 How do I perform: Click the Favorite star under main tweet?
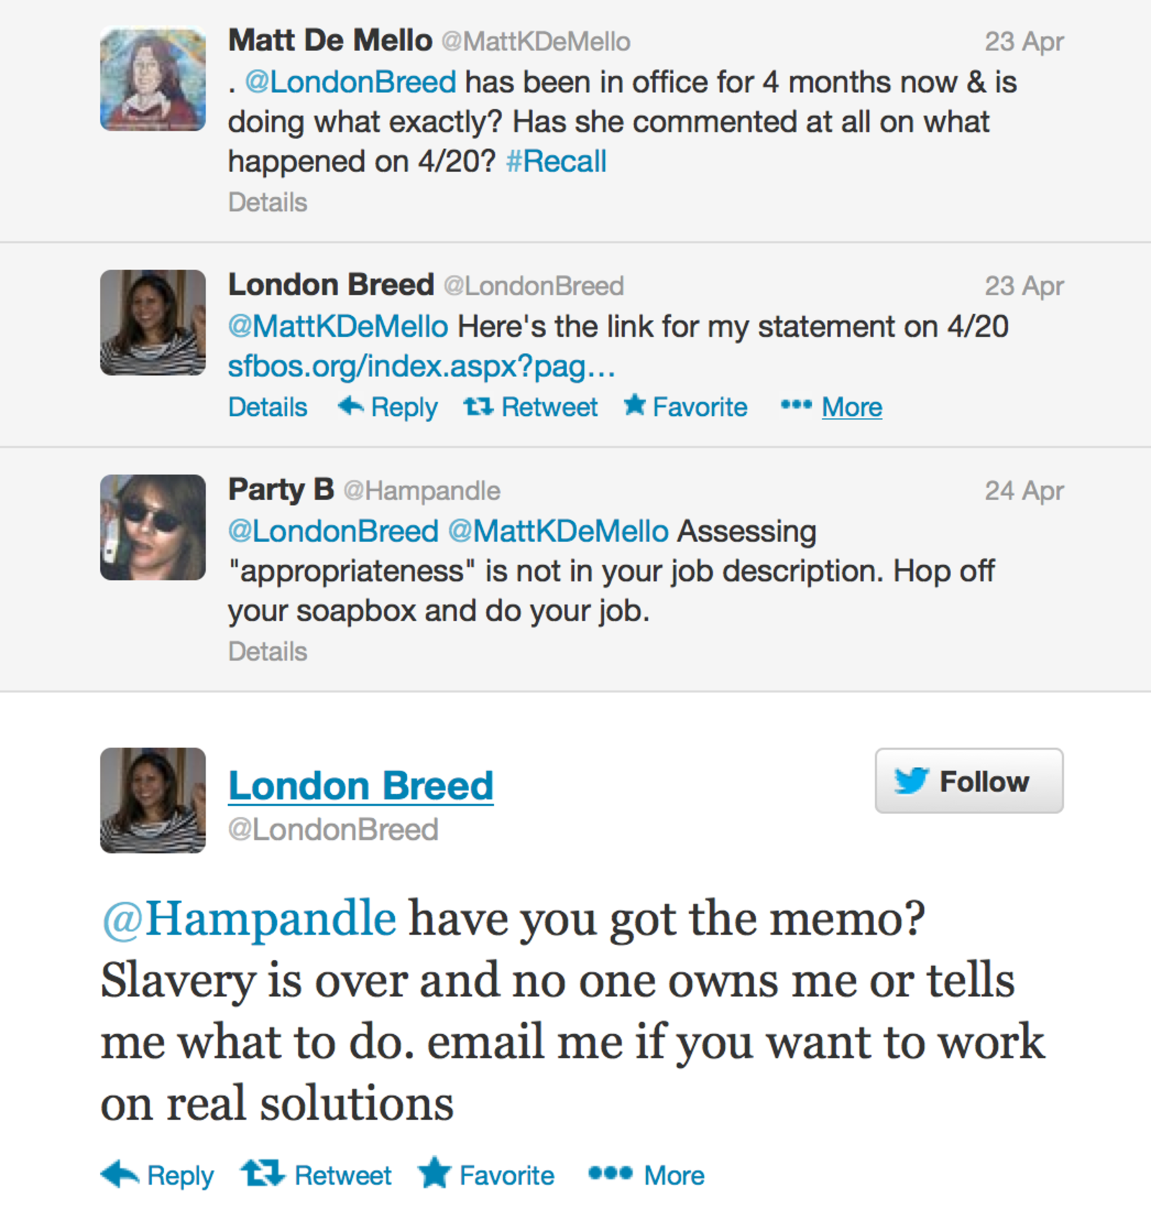pyautogui.click(x=435, y=1172)
